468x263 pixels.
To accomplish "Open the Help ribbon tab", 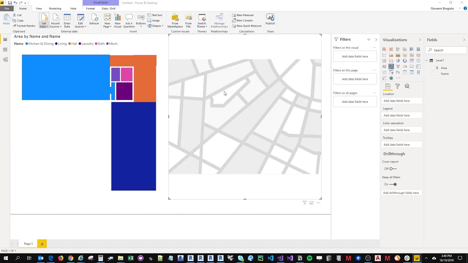I will tap(73, 8).
